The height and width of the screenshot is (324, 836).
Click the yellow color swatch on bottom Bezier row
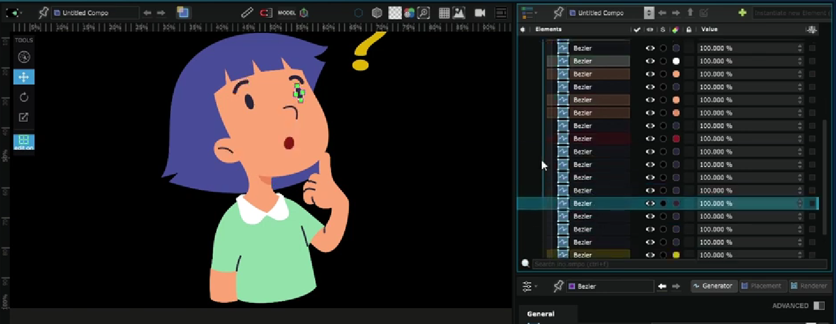[676, 255]
